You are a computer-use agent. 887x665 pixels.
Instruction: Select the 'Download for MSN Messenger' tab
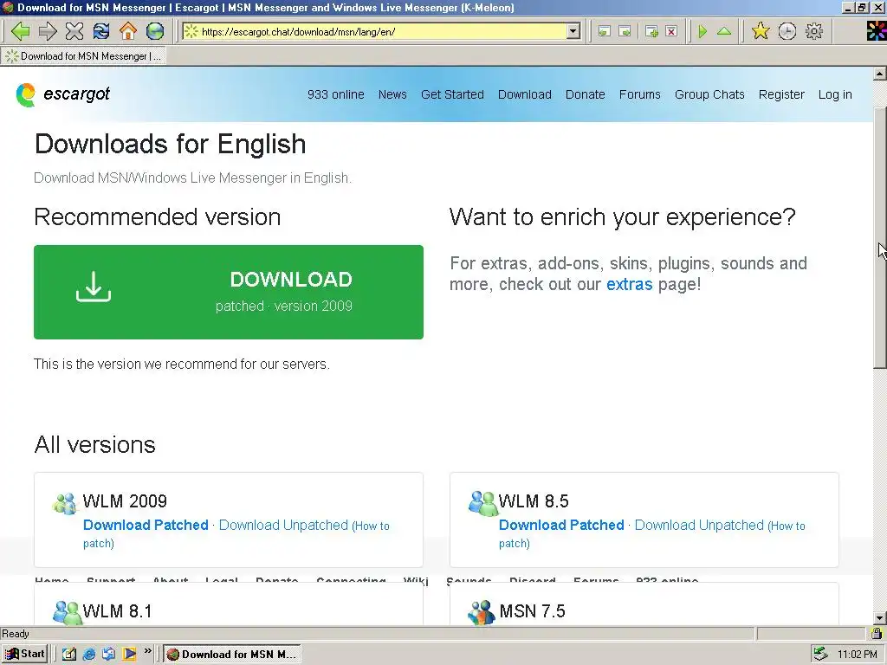(x=84, y=56)
